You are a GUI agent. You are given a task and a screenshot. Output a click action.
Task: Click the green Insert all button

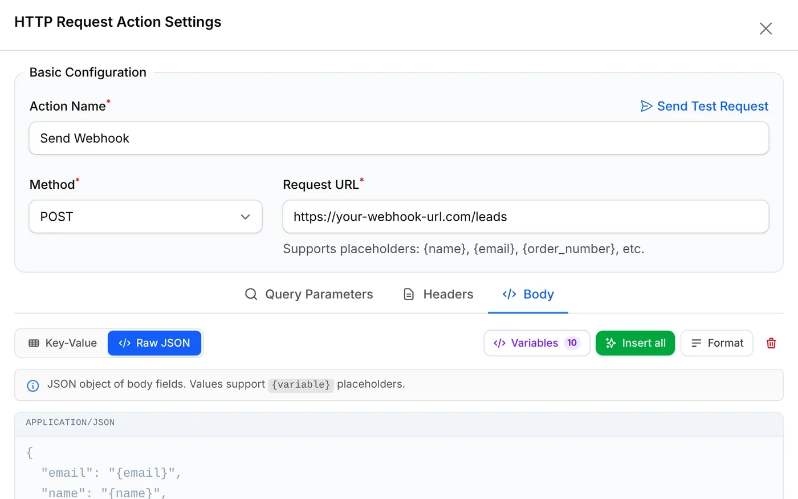click(635, 343)
